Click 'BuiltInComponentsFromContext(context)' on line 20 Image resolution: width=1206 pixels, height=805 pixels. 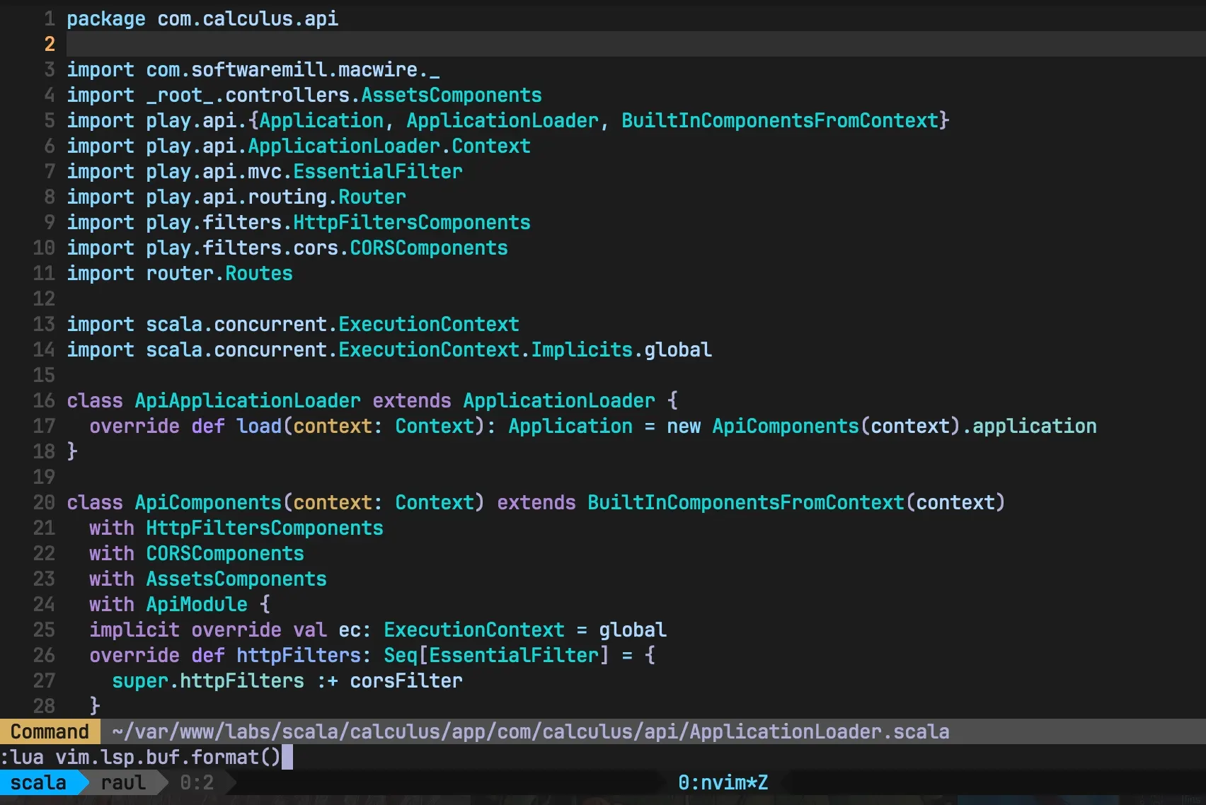797,502
